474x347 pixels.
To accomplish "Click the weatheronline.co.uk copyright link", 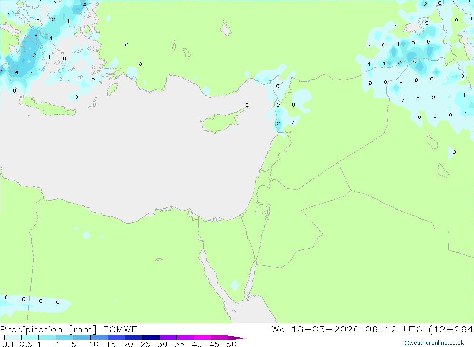I will [x=434, y=343].
